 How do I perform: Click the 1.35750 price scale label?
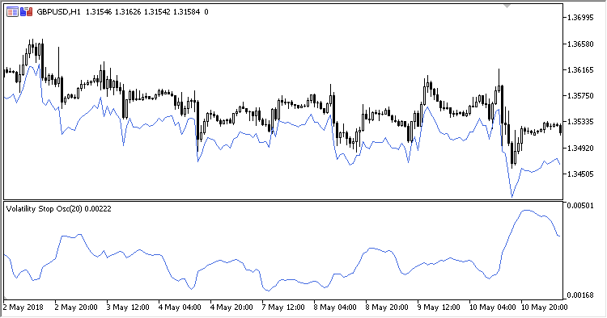(x=580, y=96)
